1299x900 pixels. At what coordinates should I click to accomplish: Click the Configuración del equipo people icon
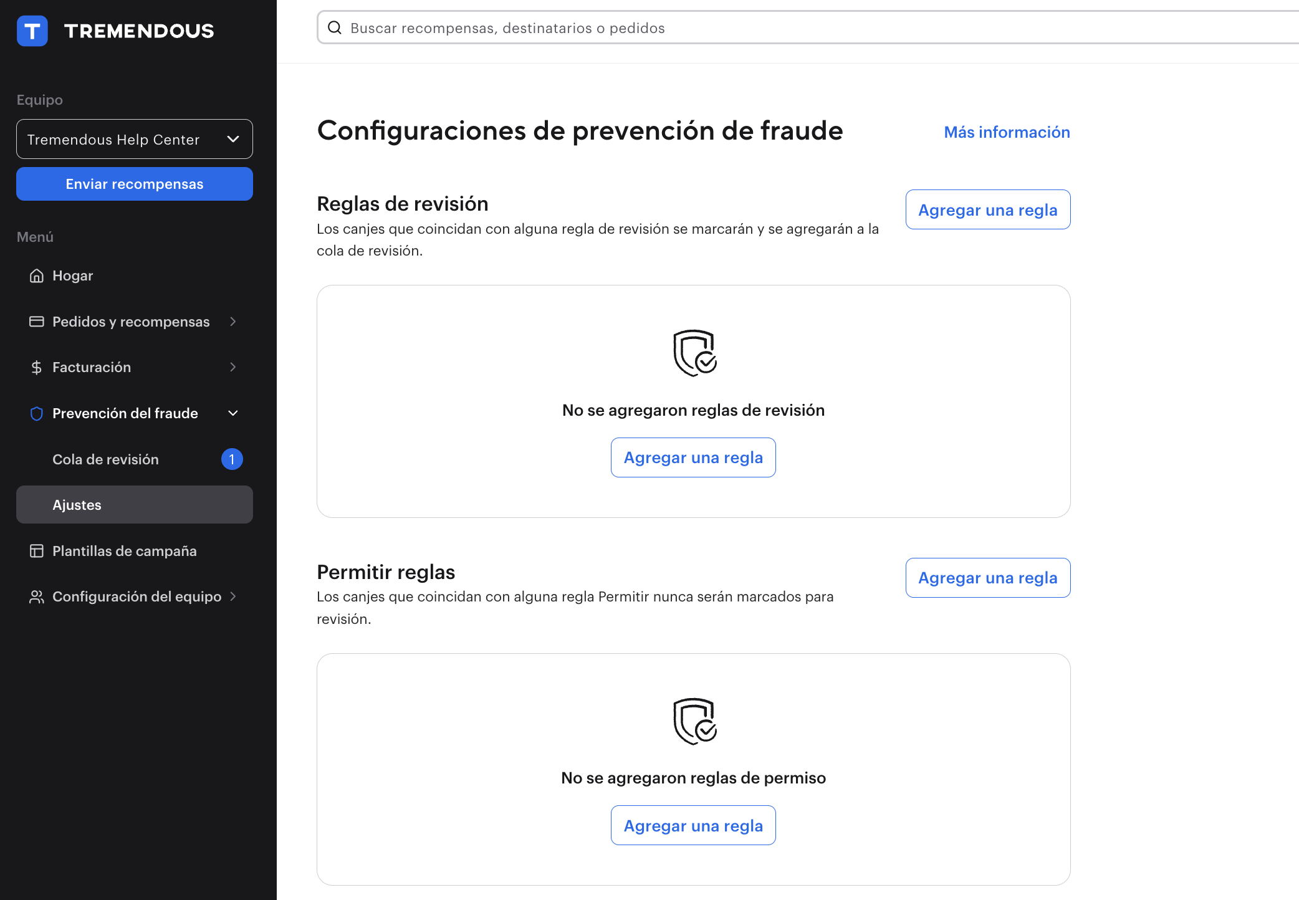tap(36, 596)
